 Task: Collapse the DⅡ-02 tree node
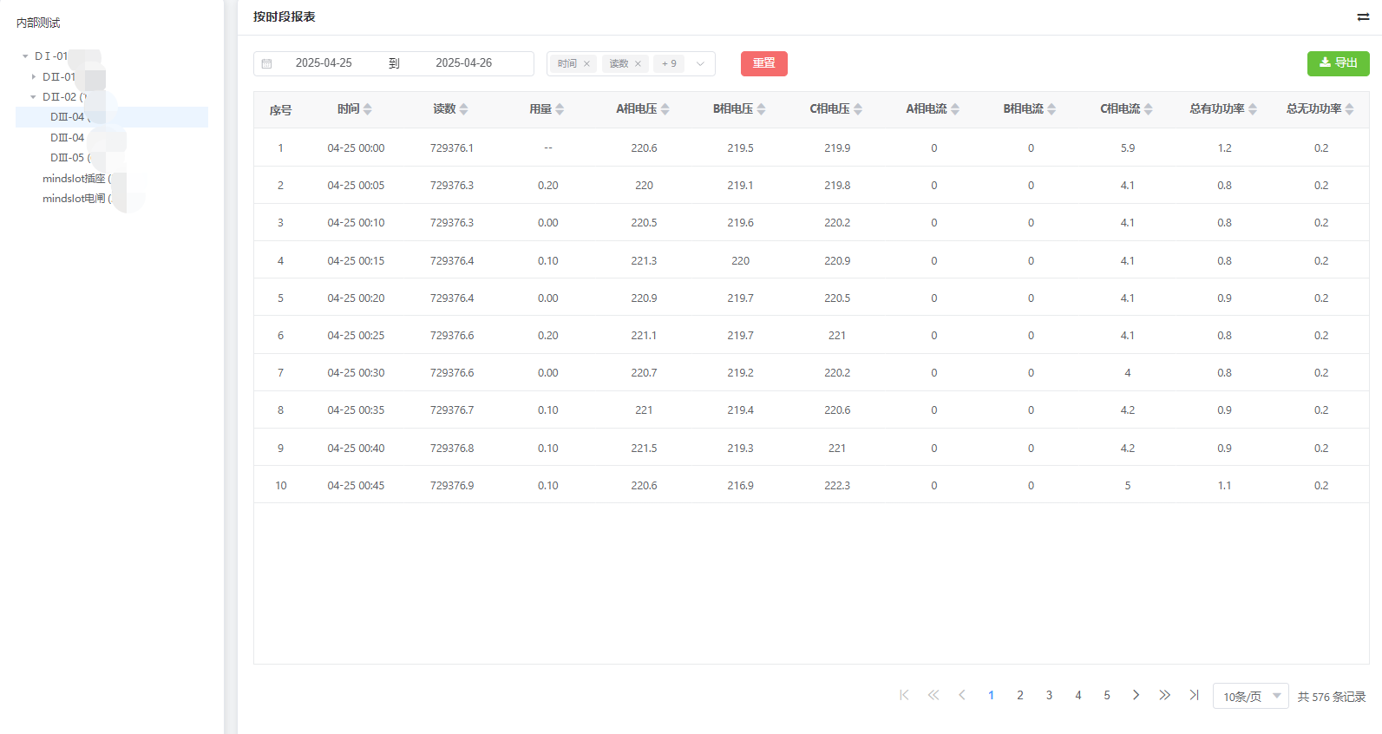coord(34,97)
